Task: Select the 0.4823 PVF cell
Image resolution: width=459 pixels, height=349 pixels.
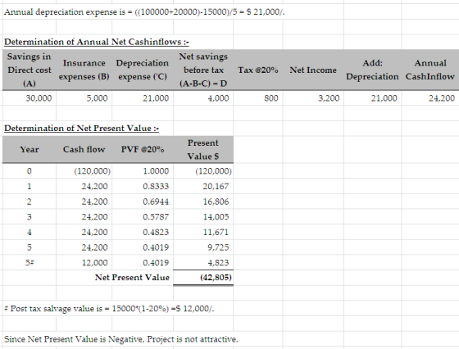Action: tap(143, 232)
